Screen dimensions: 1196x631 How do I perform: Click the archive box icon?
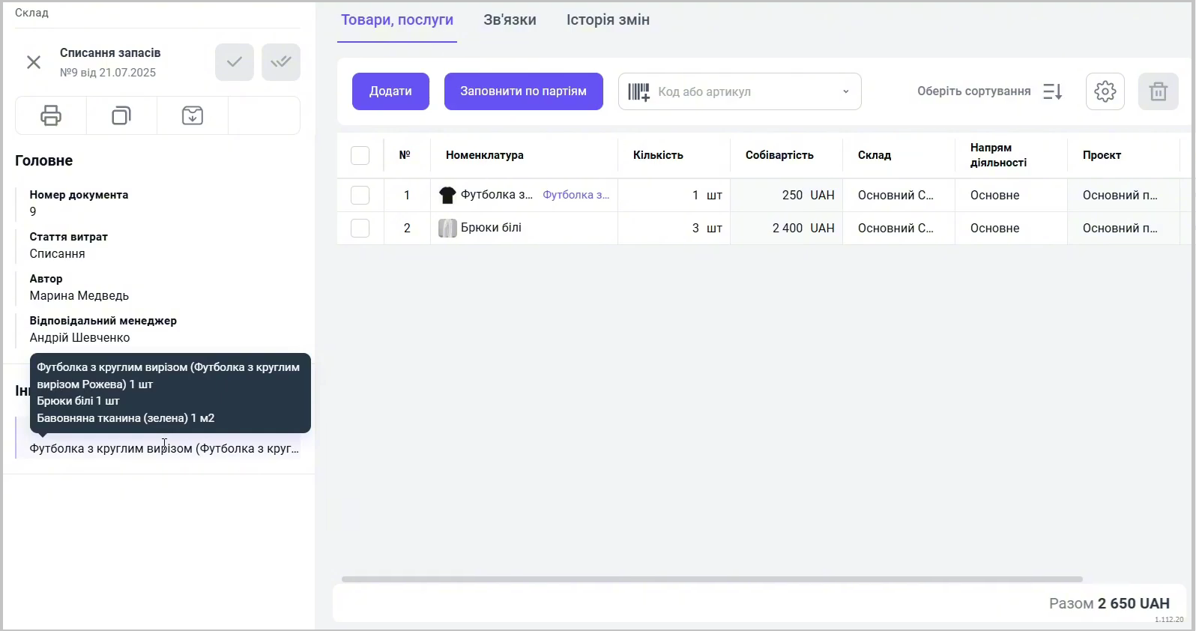(193, 115)
